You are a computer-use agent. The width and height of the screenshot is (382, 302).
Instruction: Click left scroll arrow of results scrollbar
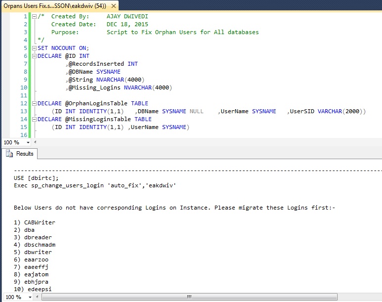[38, 297]
